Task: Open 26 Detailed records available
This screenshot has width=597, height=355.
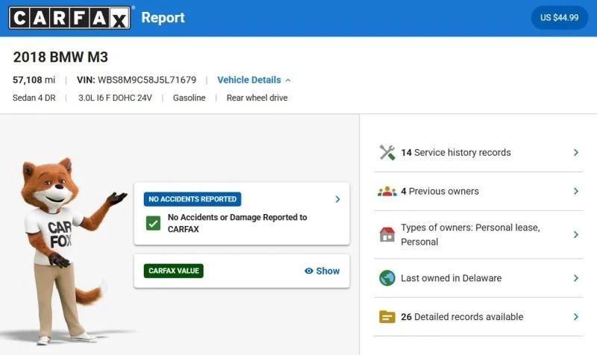Action: (478, 316)
